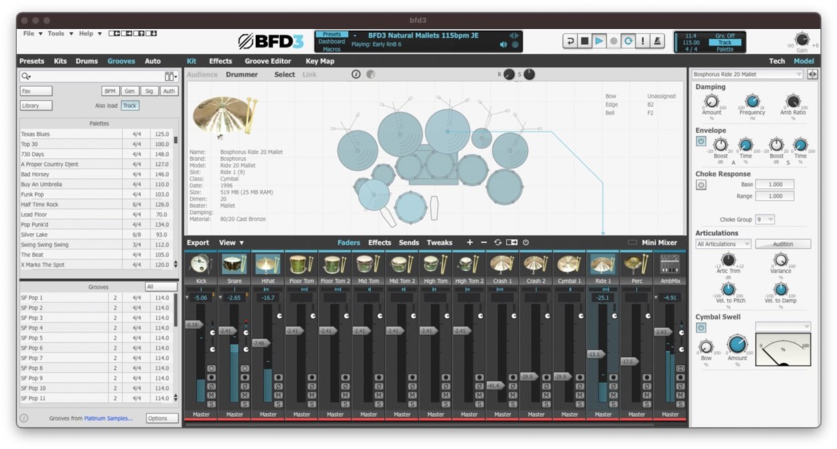Image resolution: width=837 pixels, height=449 pixels.
Task: Select the Hihat channel icon
Action: pyautogui.click(x=268, y=264)
